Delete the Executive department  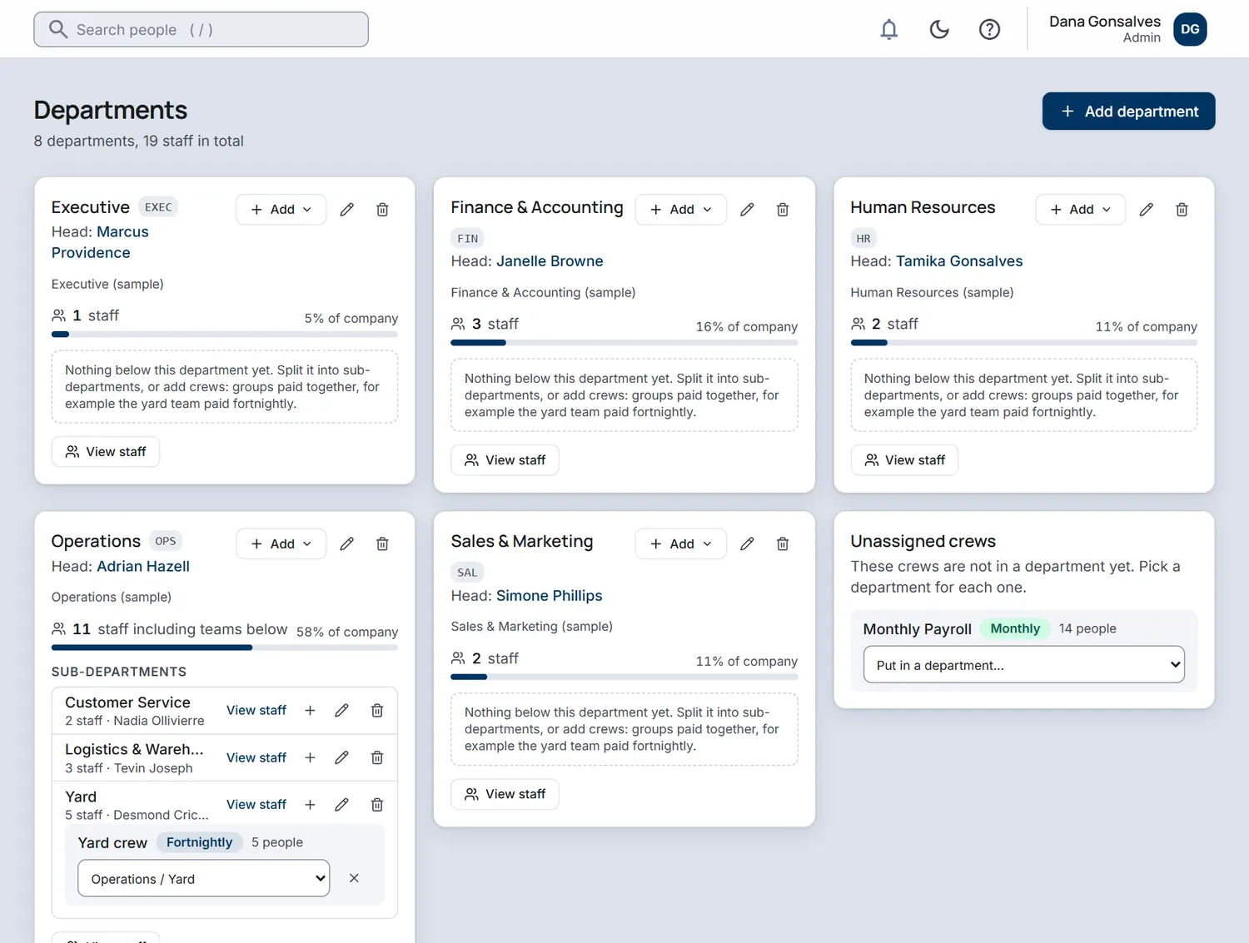pyautogui.click(x=382, y=210)
